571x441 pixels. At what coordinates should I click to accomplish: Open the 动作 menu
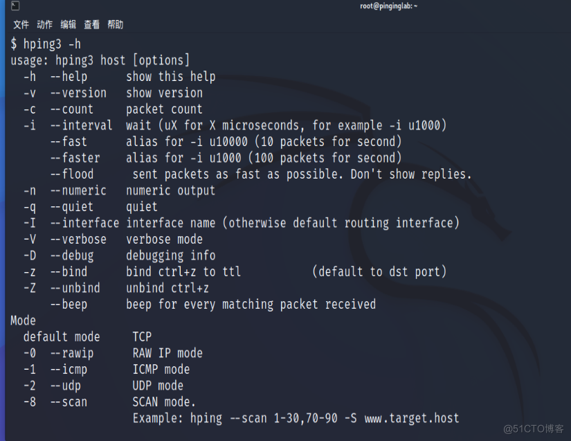click(44, 24)
